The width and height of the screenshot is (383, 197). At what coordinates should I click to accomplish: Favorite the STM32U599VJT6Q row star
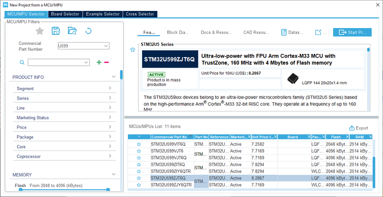click(139, 158)
